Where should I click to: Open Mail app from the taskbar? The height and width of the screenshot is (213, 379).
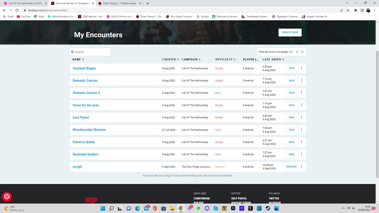pos(147,208)
